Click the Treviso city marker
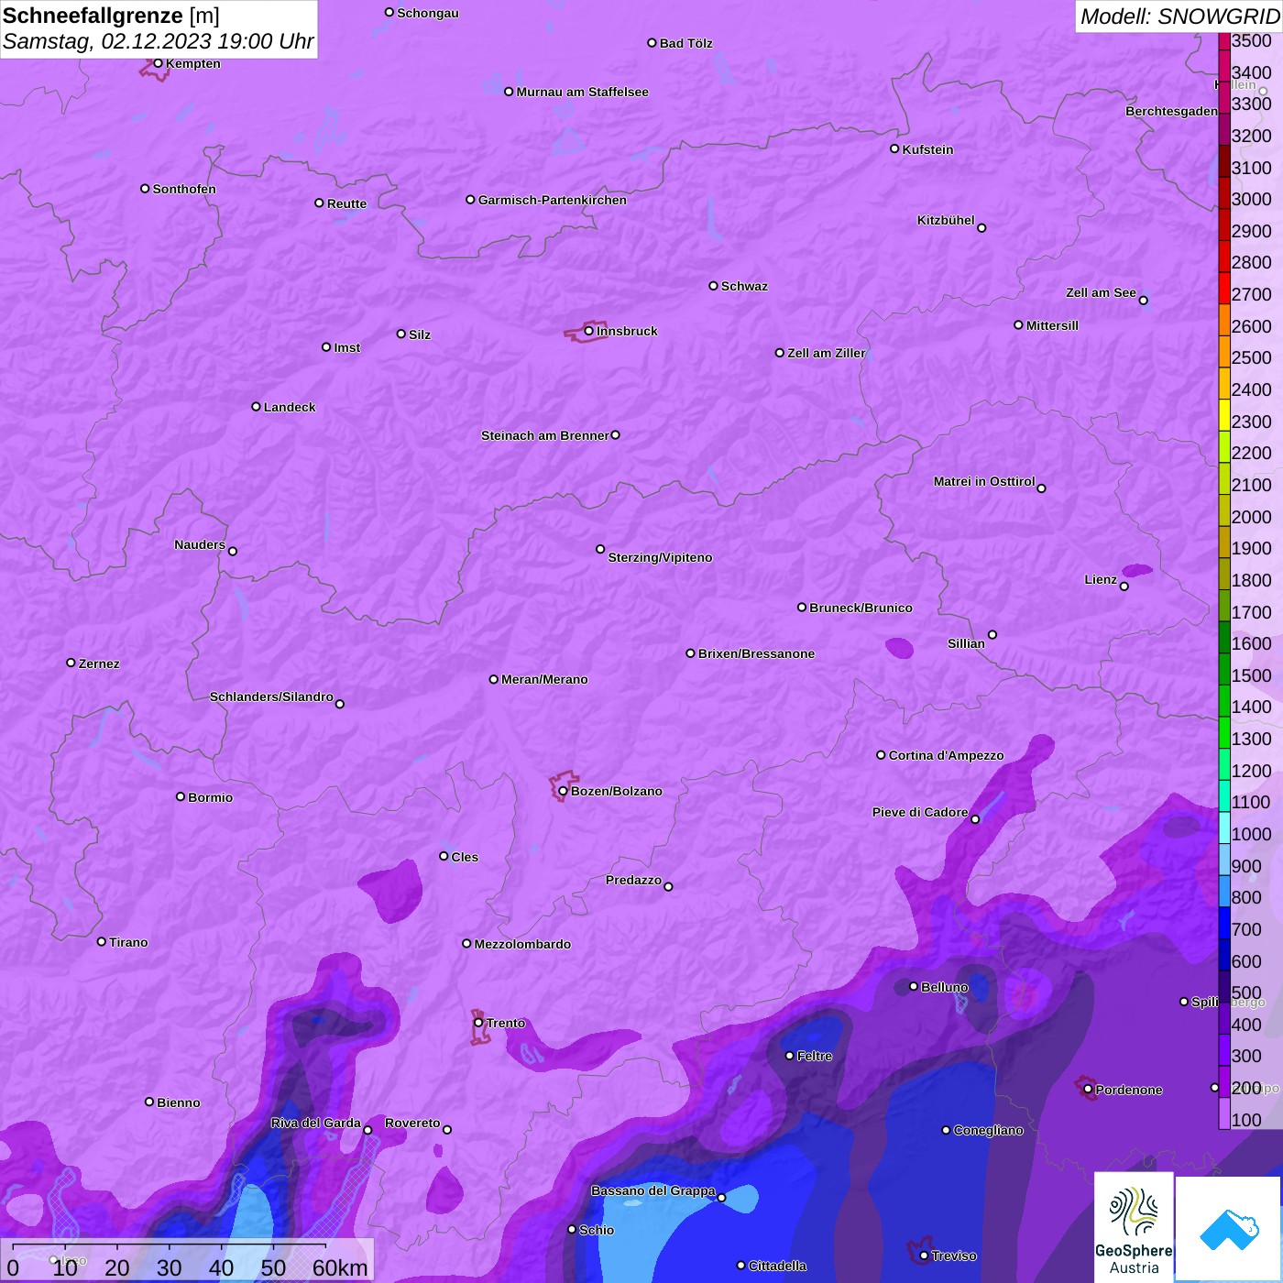 [924, 1256]
